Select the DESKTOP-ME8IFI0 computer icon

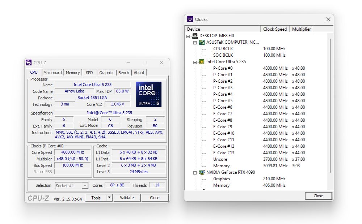(x=195, y=36)
